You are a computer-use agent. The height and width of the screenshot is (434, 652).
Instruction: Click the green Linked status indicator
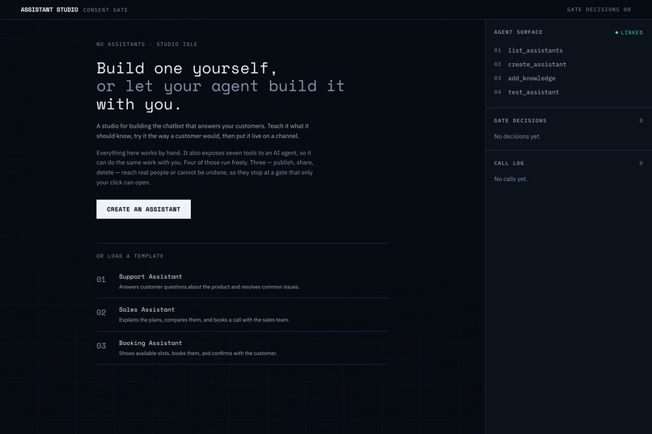(629, 32)
